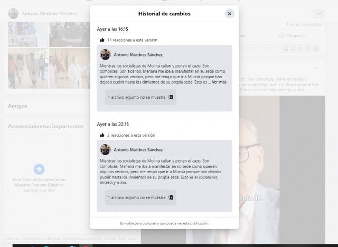Click the profile avatar in page header

pos(13,14)
